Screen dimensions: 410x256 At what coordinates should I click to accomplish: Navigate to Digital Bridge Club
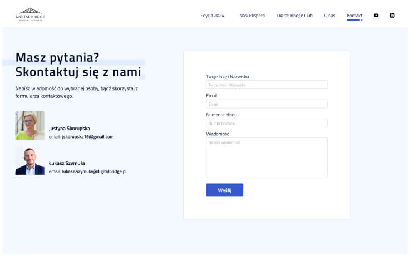coord(294,16)
